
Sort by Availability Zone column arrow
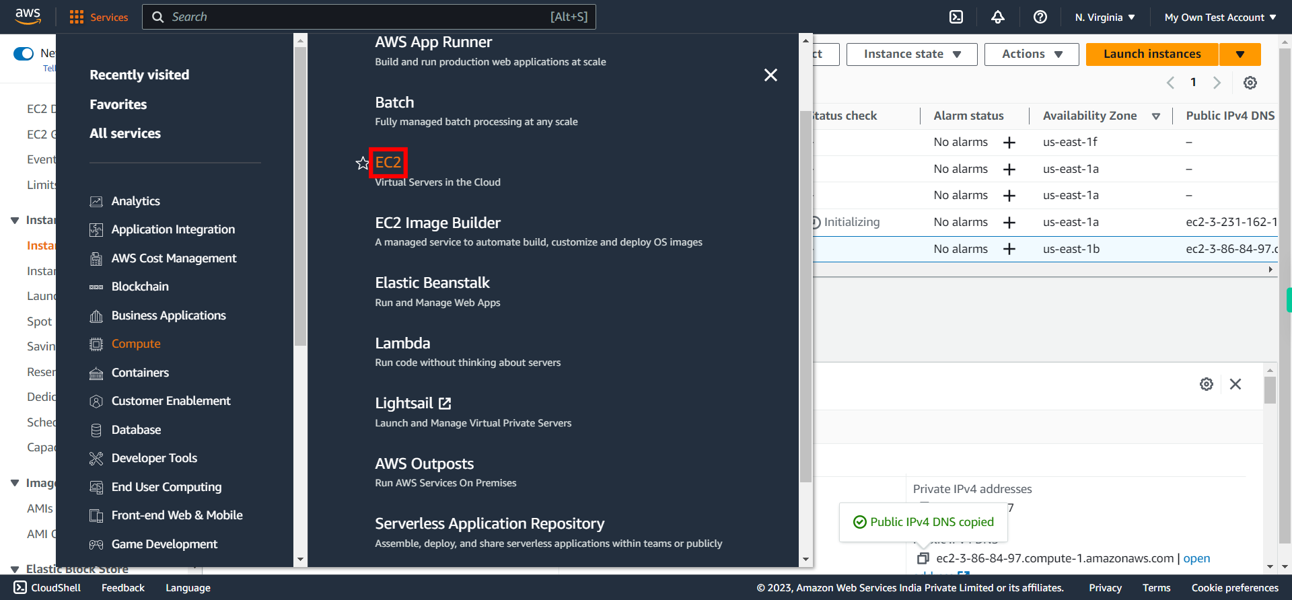pyautogui.click(x=1156, y=116)
